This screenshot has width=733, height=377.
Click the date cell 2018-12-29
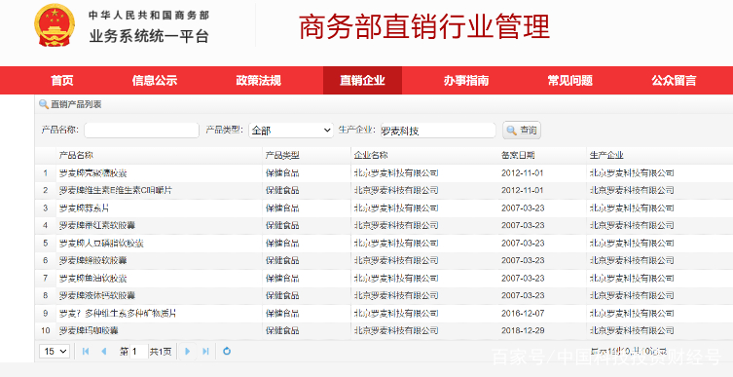523,330
